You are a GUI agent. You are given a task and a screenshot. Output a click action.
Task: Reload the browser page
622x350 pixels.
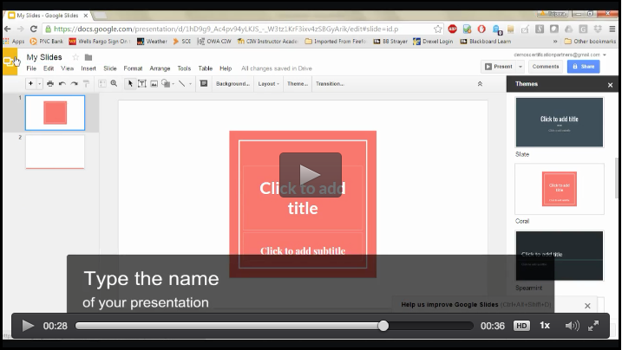pos(34,29)
